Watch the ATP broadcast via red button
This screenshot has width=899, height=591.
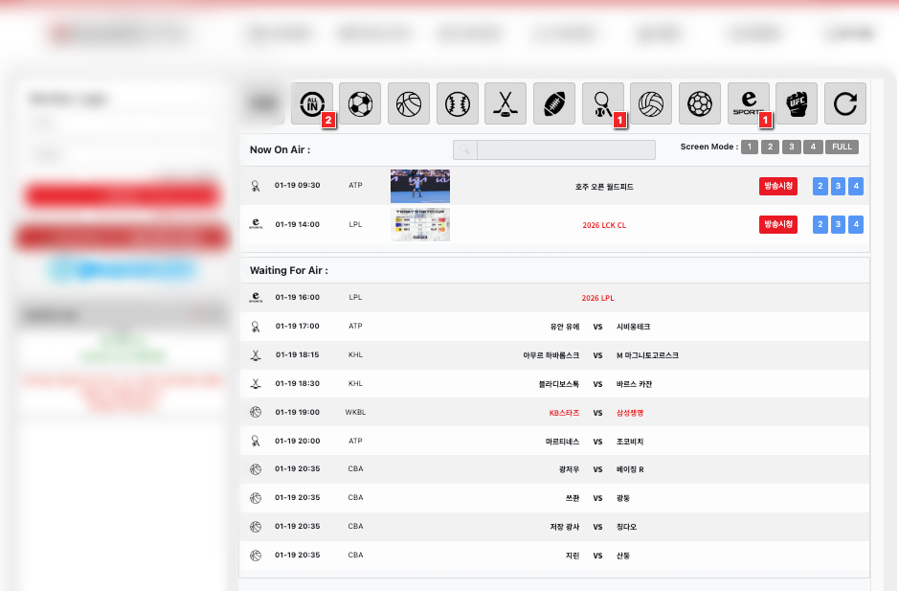[x=777, y=186]
